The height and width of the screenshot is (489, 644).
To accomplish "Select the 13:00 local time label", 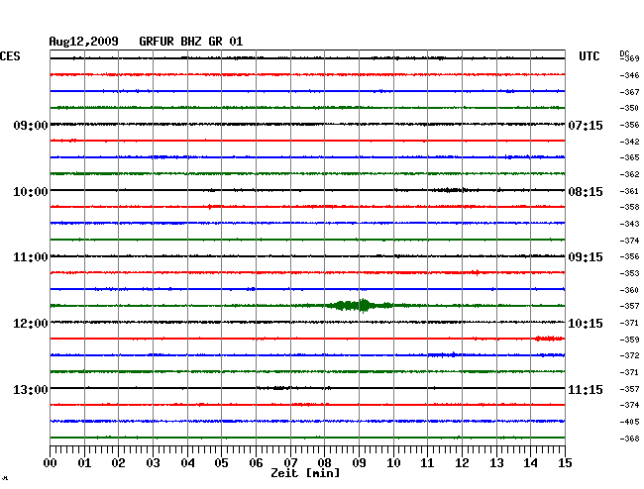I will [x=31, y=389].
